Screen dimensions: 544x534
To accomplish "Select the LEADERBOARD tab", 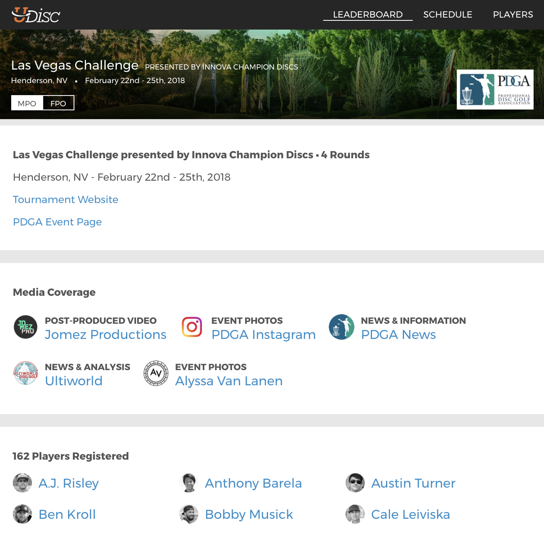I will [368, 14].
